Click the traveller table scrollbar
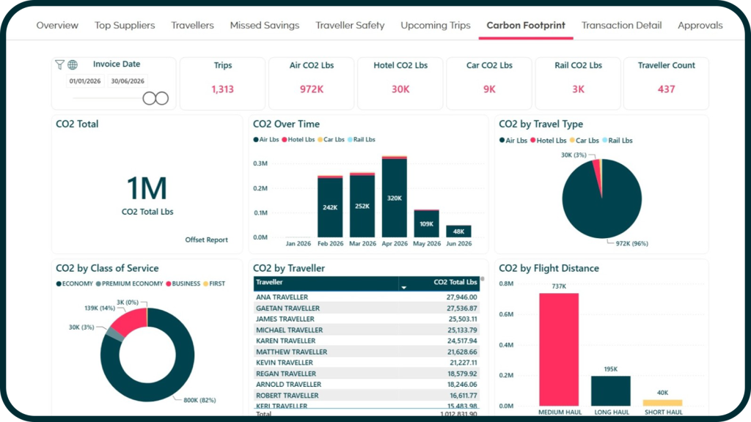Screen dimensions: 751x422 [483, 279]
